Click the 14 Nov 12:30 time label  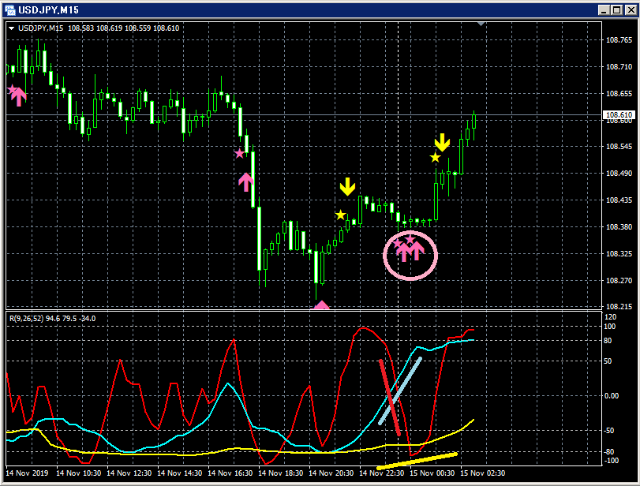click(129, 473)
